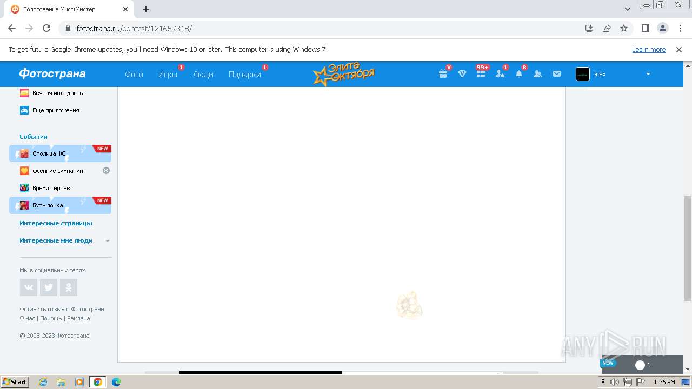Open the diamond VIP icon
Viewport: 692px width, 389px height.
click(x=462, y=74)
